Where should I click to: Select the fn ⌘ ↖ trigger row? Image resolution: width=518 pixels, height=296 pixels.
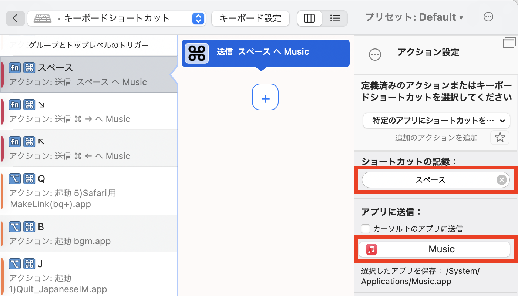pyautogui.click(x=89, y=148)
